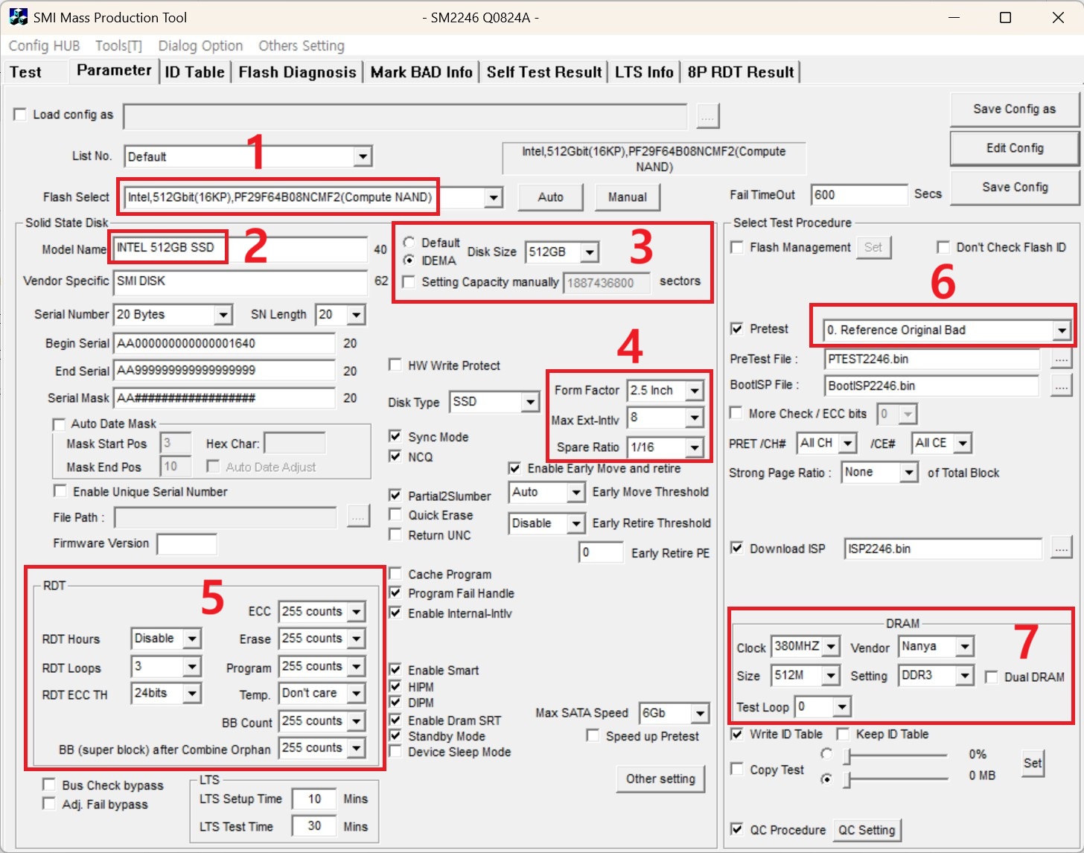The width and height of the screenshot is (1084, 853).
Task: Browse for the Download ISP file
Action: pyautogui.click(x=1061, y=549)
